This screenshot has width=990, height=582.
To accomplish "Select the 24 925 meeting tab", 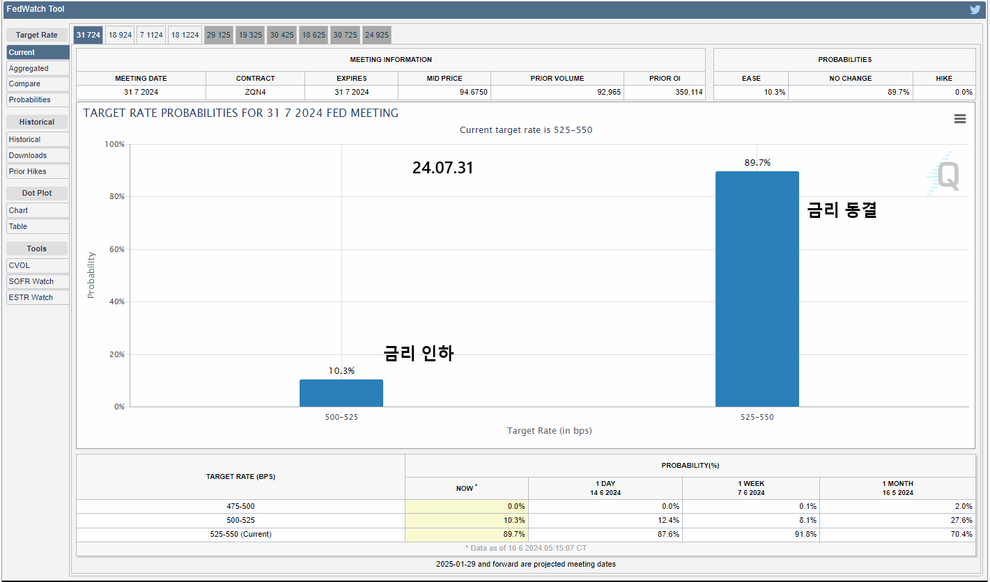I will point(376,35).
